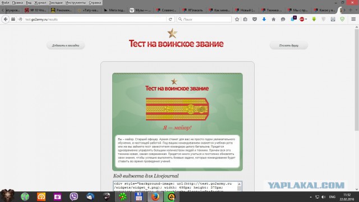Reload the page with the refresh icon

(171, 20)
